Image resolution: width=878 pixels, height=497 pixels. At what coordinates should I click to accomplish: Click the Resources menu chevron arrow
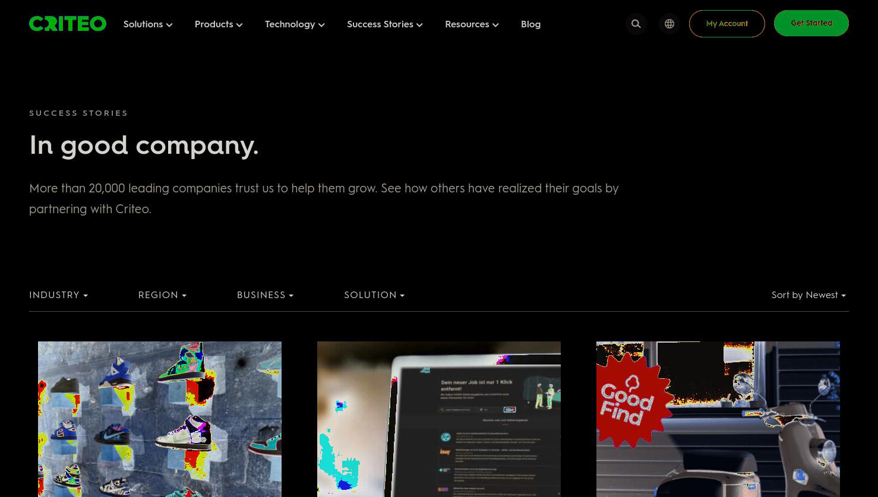click(x=495, y=25)
